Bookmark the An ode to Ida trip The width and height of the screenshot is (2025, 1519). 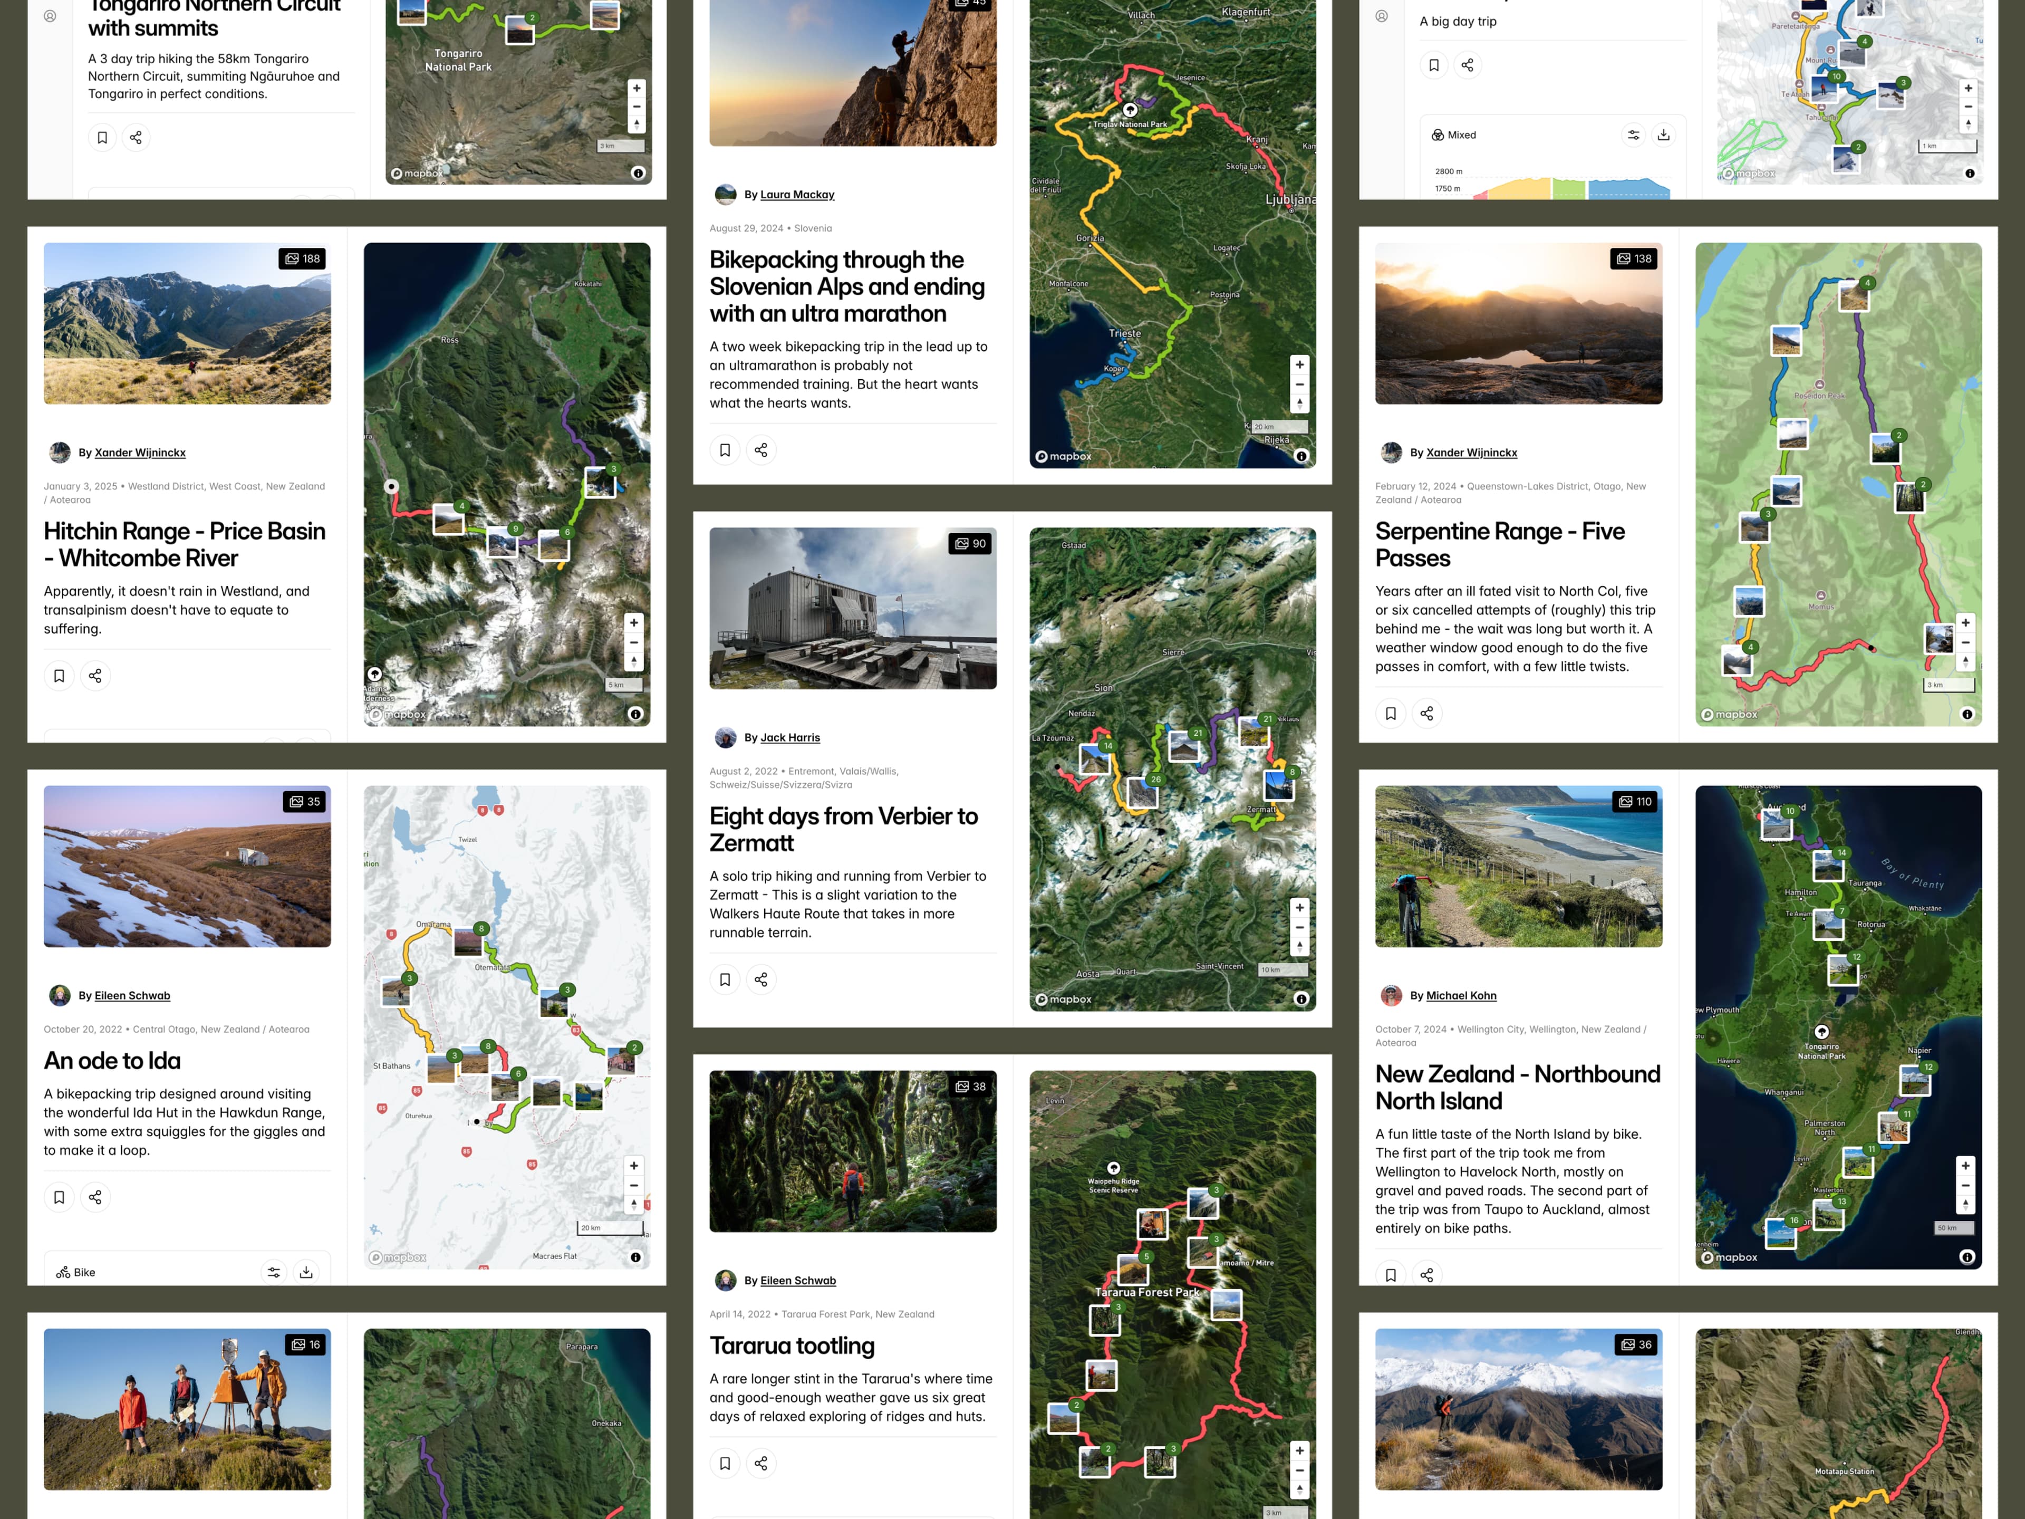click(x=60, y=1197)
